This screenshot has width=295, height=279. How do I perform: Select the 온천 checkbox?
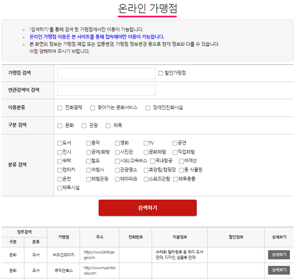pos(60,179)
